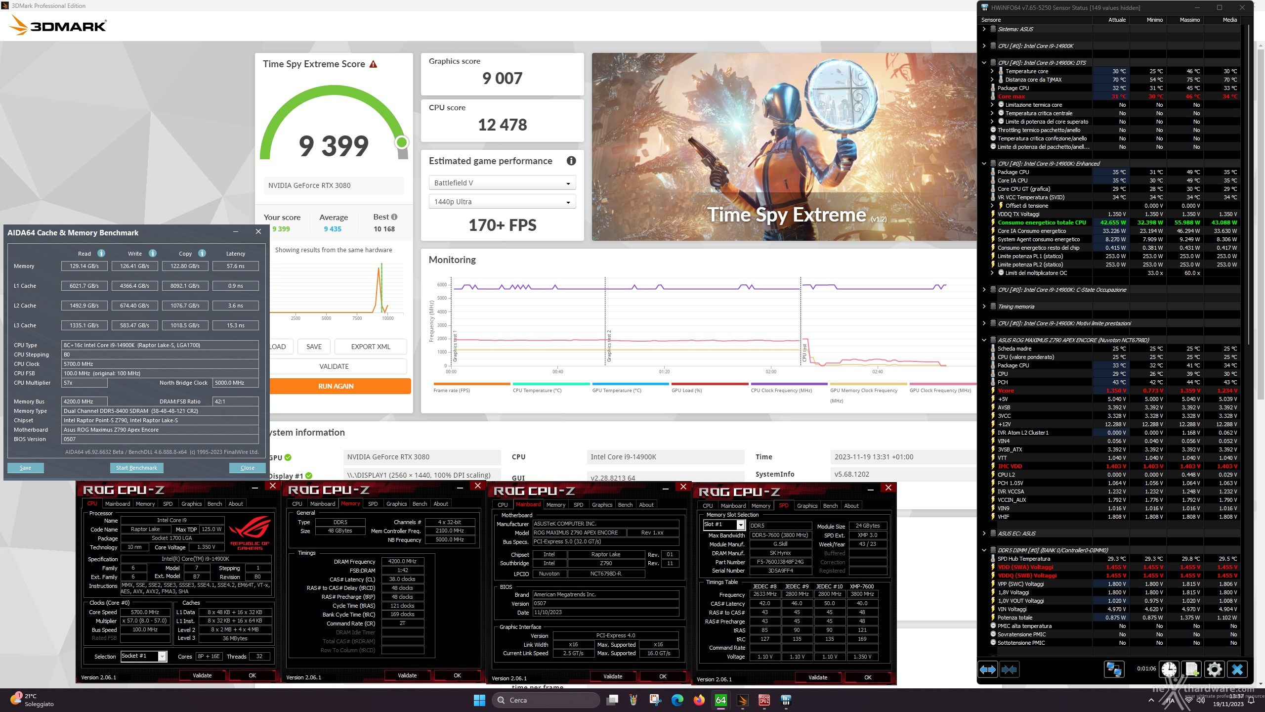This screenshot has height=712, width=1265.
Task: Expand Limiti del moltiplicatore OC row
Action: tap(992, 273)
